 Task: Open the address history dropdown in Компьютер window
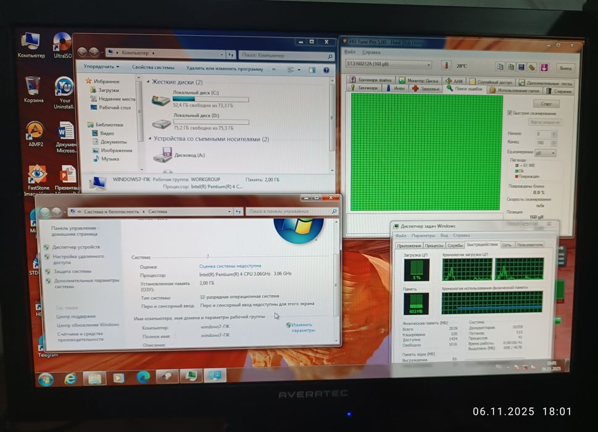point(222,54)
